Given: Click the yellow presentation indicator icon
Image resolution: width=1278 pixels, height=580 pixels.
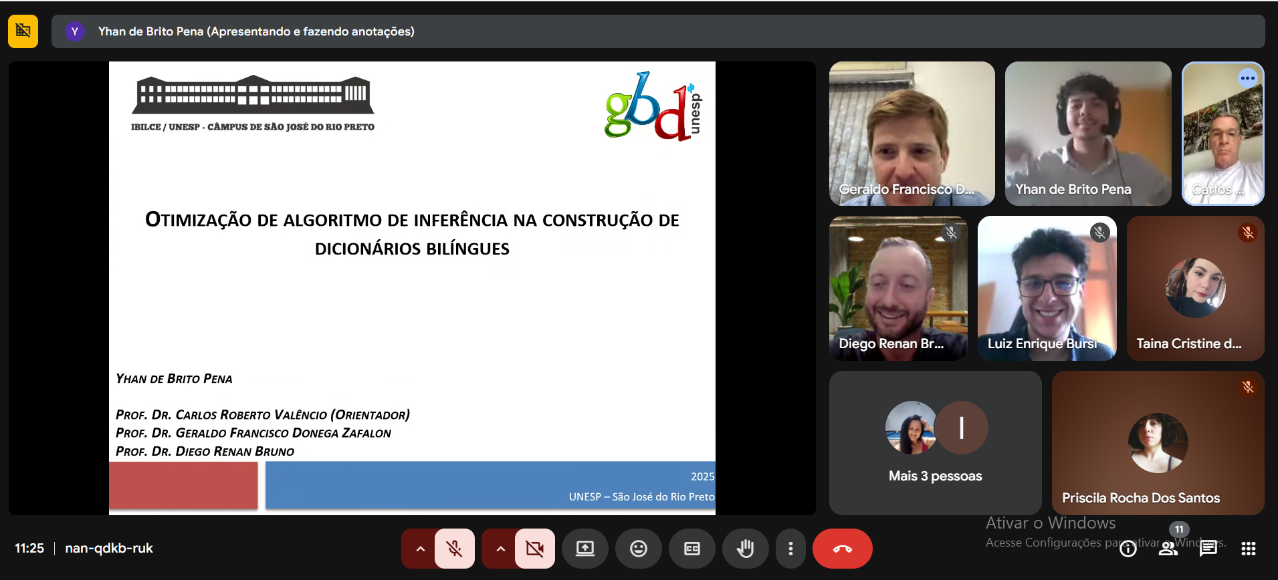Looking at the screenshot, I should [23, 31].
